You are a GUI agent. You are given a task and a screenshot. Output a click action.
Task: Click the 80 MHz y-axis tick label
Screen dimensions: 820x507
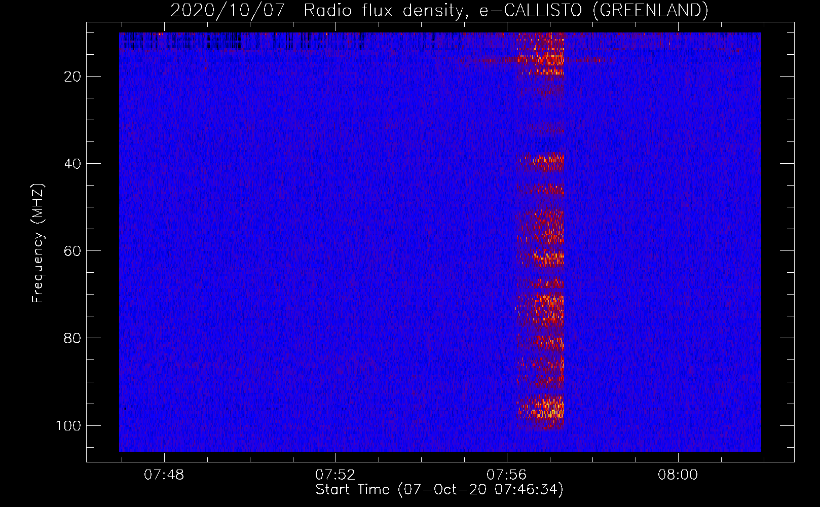[x=72, y=338]
